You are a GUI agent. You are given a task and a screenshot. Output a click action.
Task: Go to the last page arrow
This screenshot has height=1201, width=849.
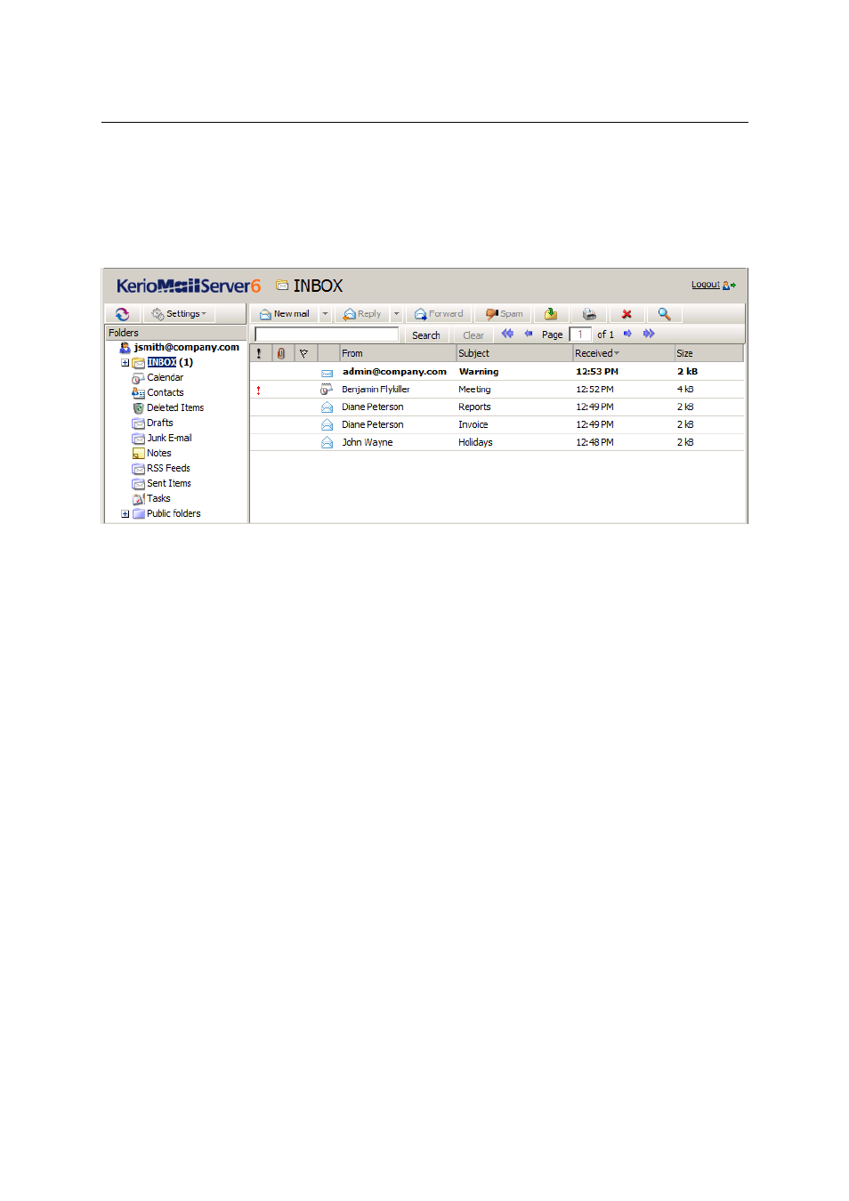coord(649,334)
